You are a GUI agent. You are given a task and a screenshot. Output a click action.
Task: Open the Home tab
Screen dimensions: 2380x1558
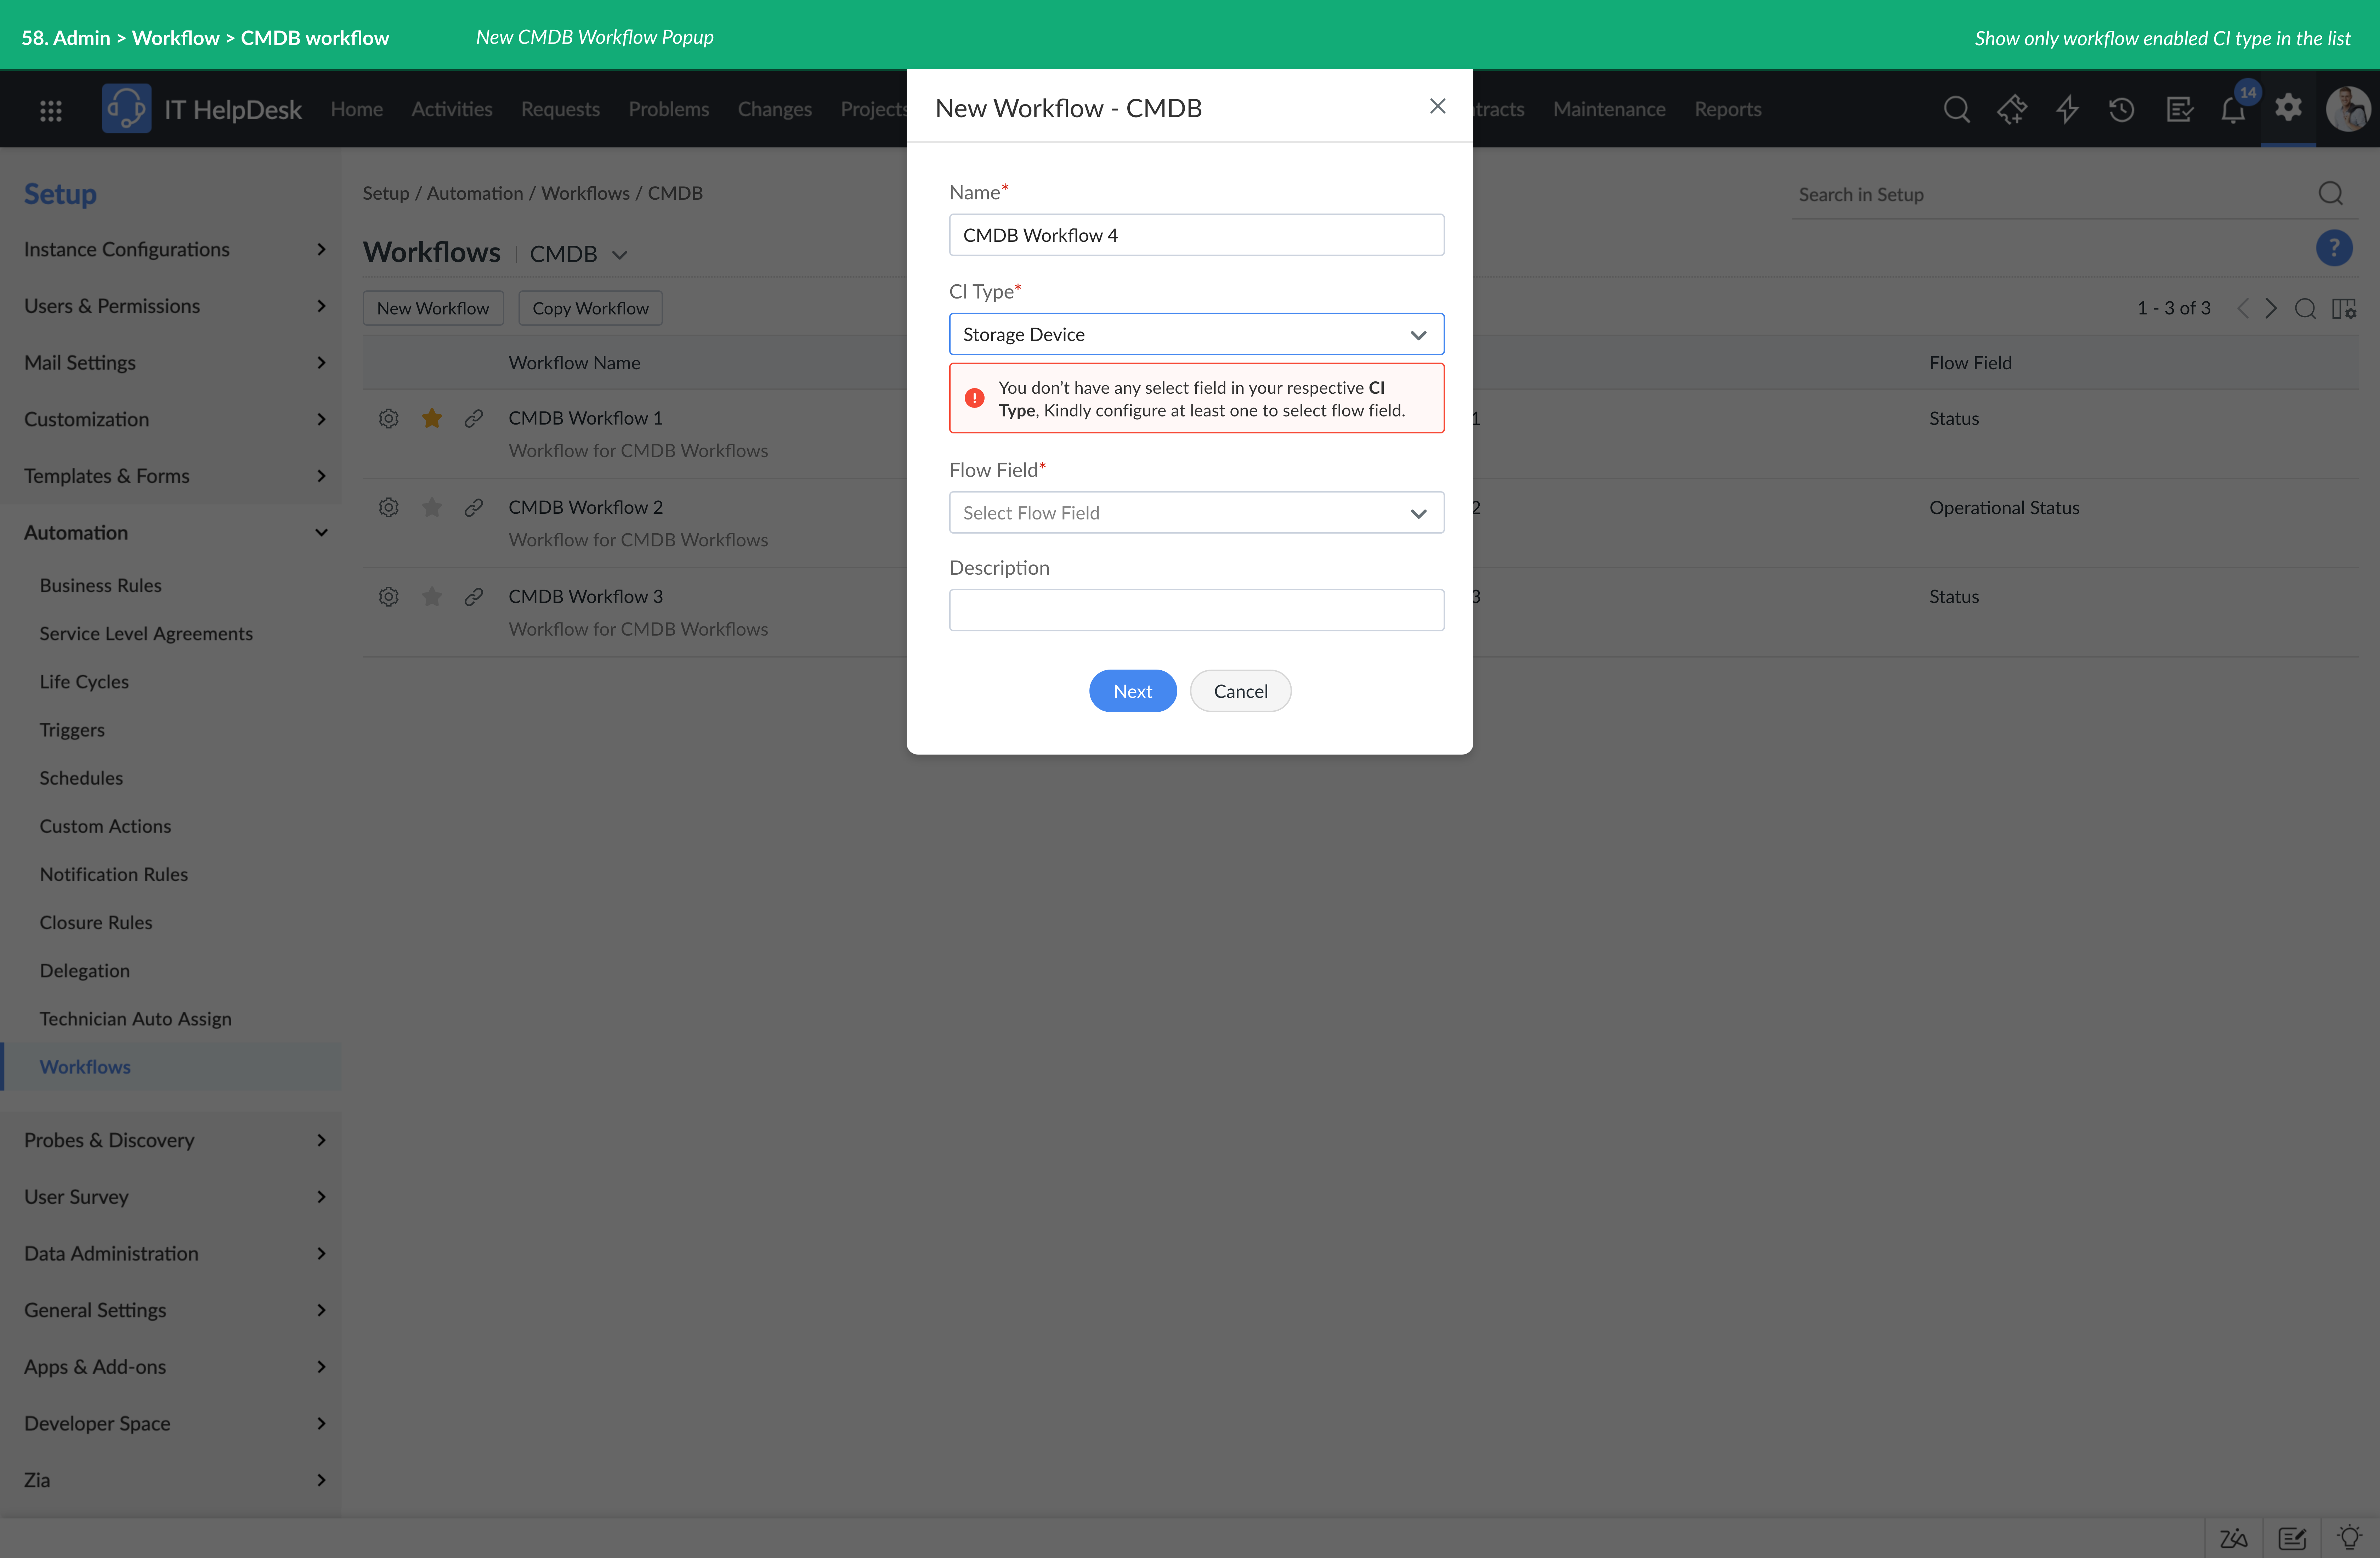pos(357,109)
